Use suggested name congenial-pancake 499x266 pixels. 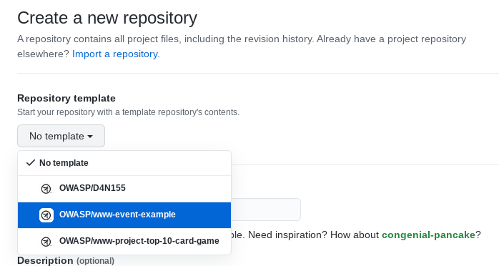pyautogui.click(x=428, y=235)
